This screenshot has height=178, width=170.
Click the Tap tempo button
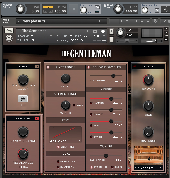pos(73,9)
